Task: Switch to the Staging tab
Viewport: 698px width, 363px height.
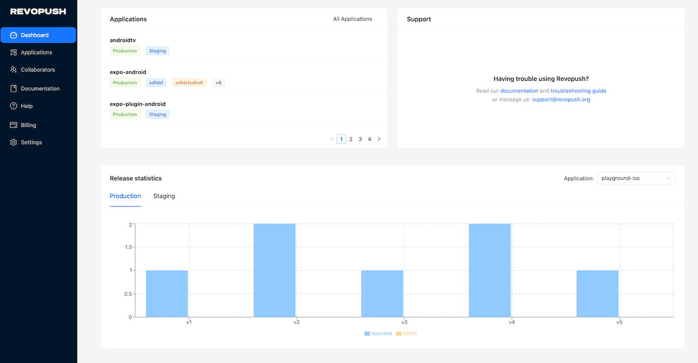Action: click(x=164, y=196)
